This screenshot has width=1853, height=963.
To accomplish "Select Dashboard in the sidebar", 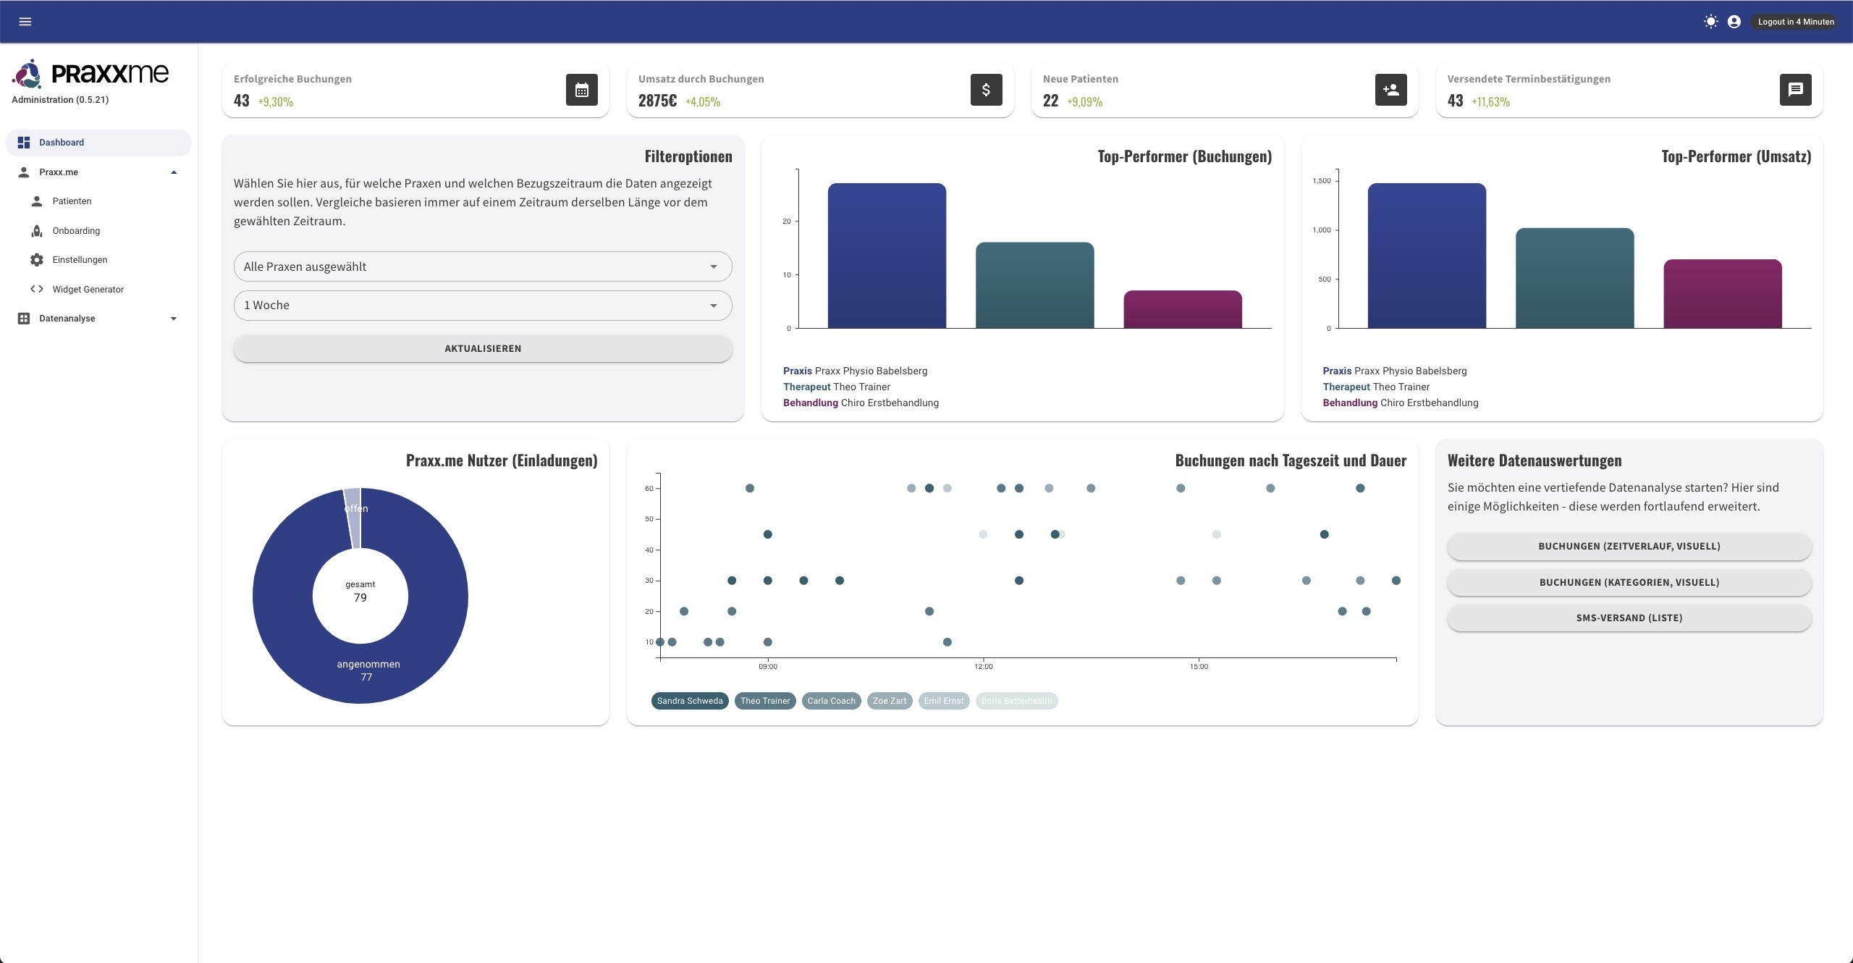I will pyautogui.click(x=61, y=142).
